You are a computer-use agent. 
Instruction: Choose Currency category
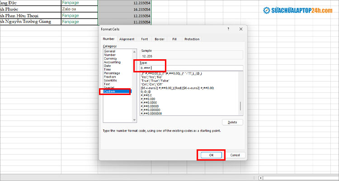pyautogui.click(x=110, y=58)
